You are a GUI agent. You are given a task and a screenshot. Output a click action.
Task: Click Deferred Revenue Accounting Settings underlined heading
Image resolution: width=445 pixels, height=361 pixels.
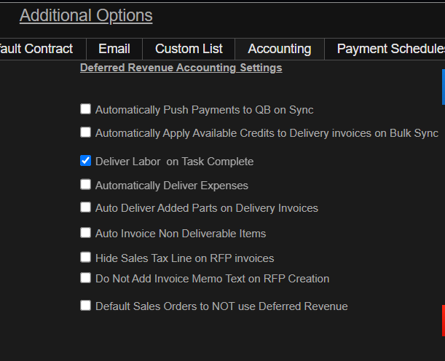pos(181,68)
